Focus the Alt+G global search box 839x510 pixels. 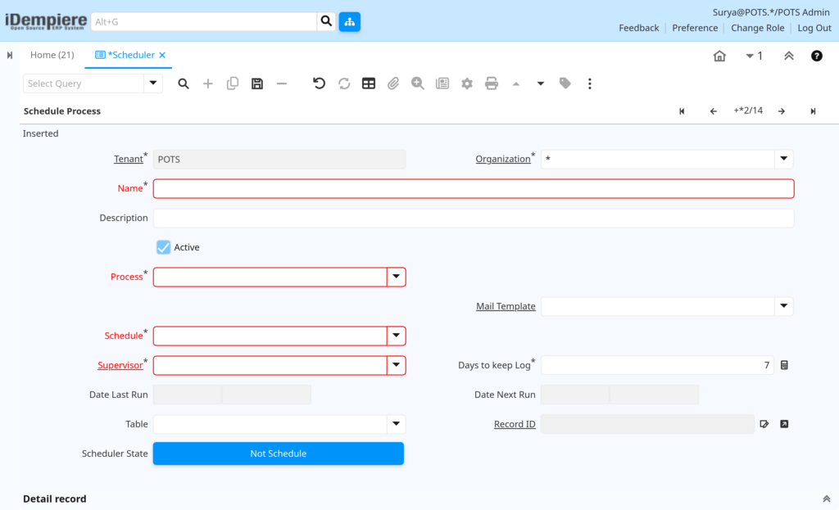point(204,21)
